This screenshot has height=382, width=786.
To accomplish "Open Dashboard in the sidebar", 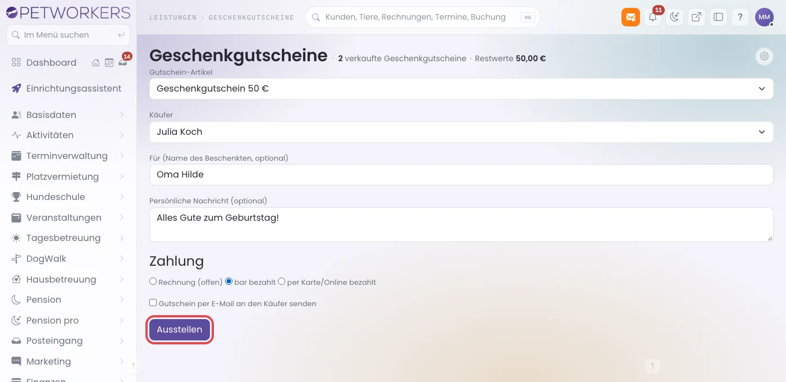I will coord(51,62).
